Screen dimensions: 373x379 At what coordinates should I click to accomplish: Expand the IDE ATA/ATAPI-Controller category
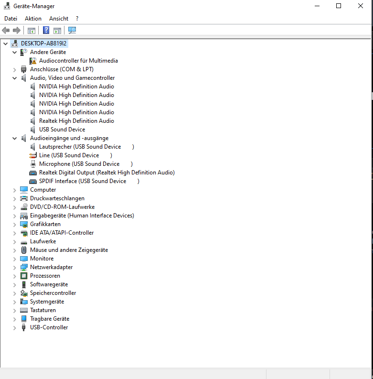click(x=14, y=233)
